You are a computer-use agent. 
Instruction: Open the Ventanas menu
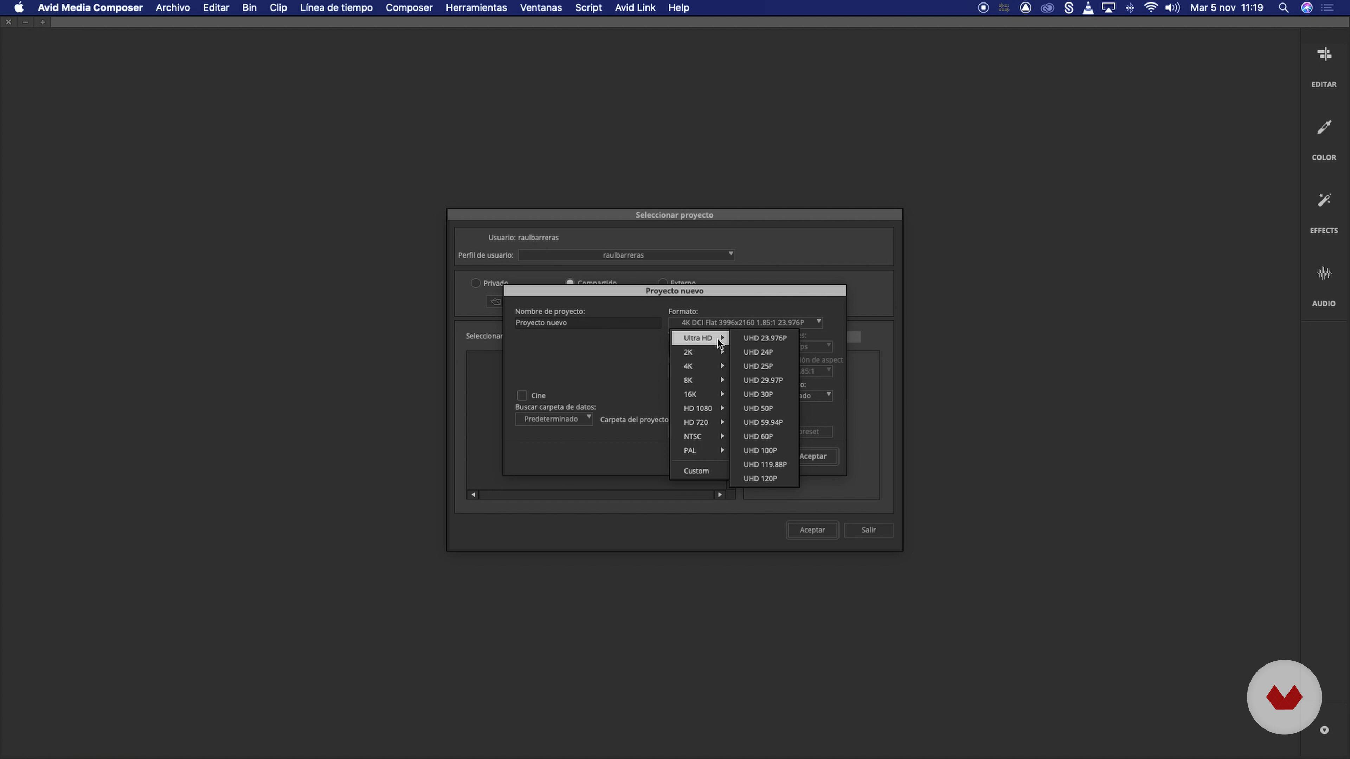coord(540,8)
